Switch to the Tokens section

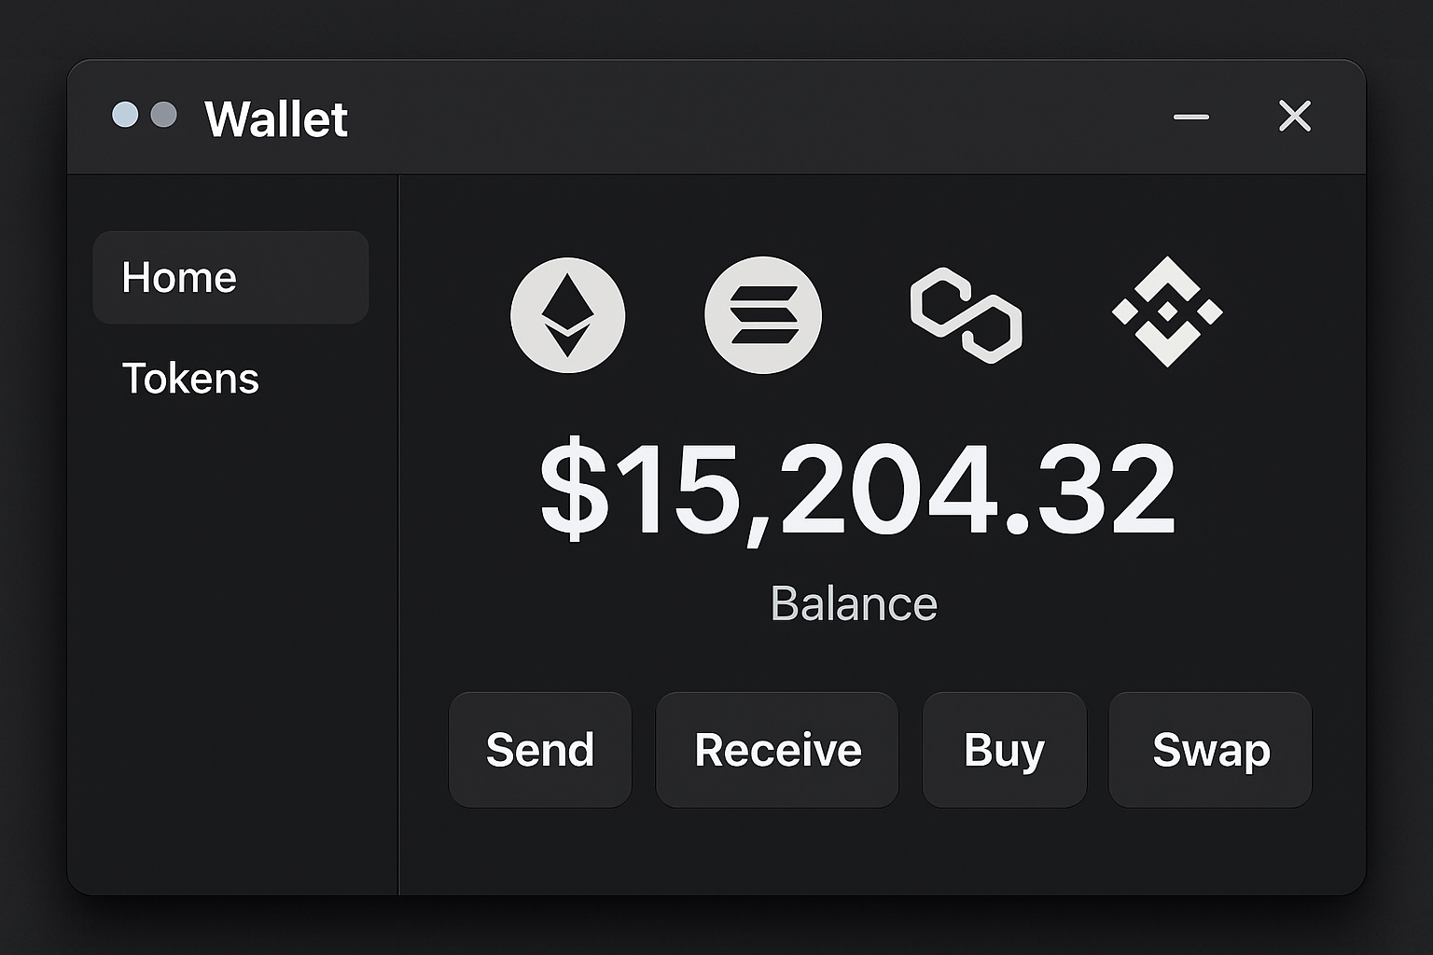tap(190, 378)
